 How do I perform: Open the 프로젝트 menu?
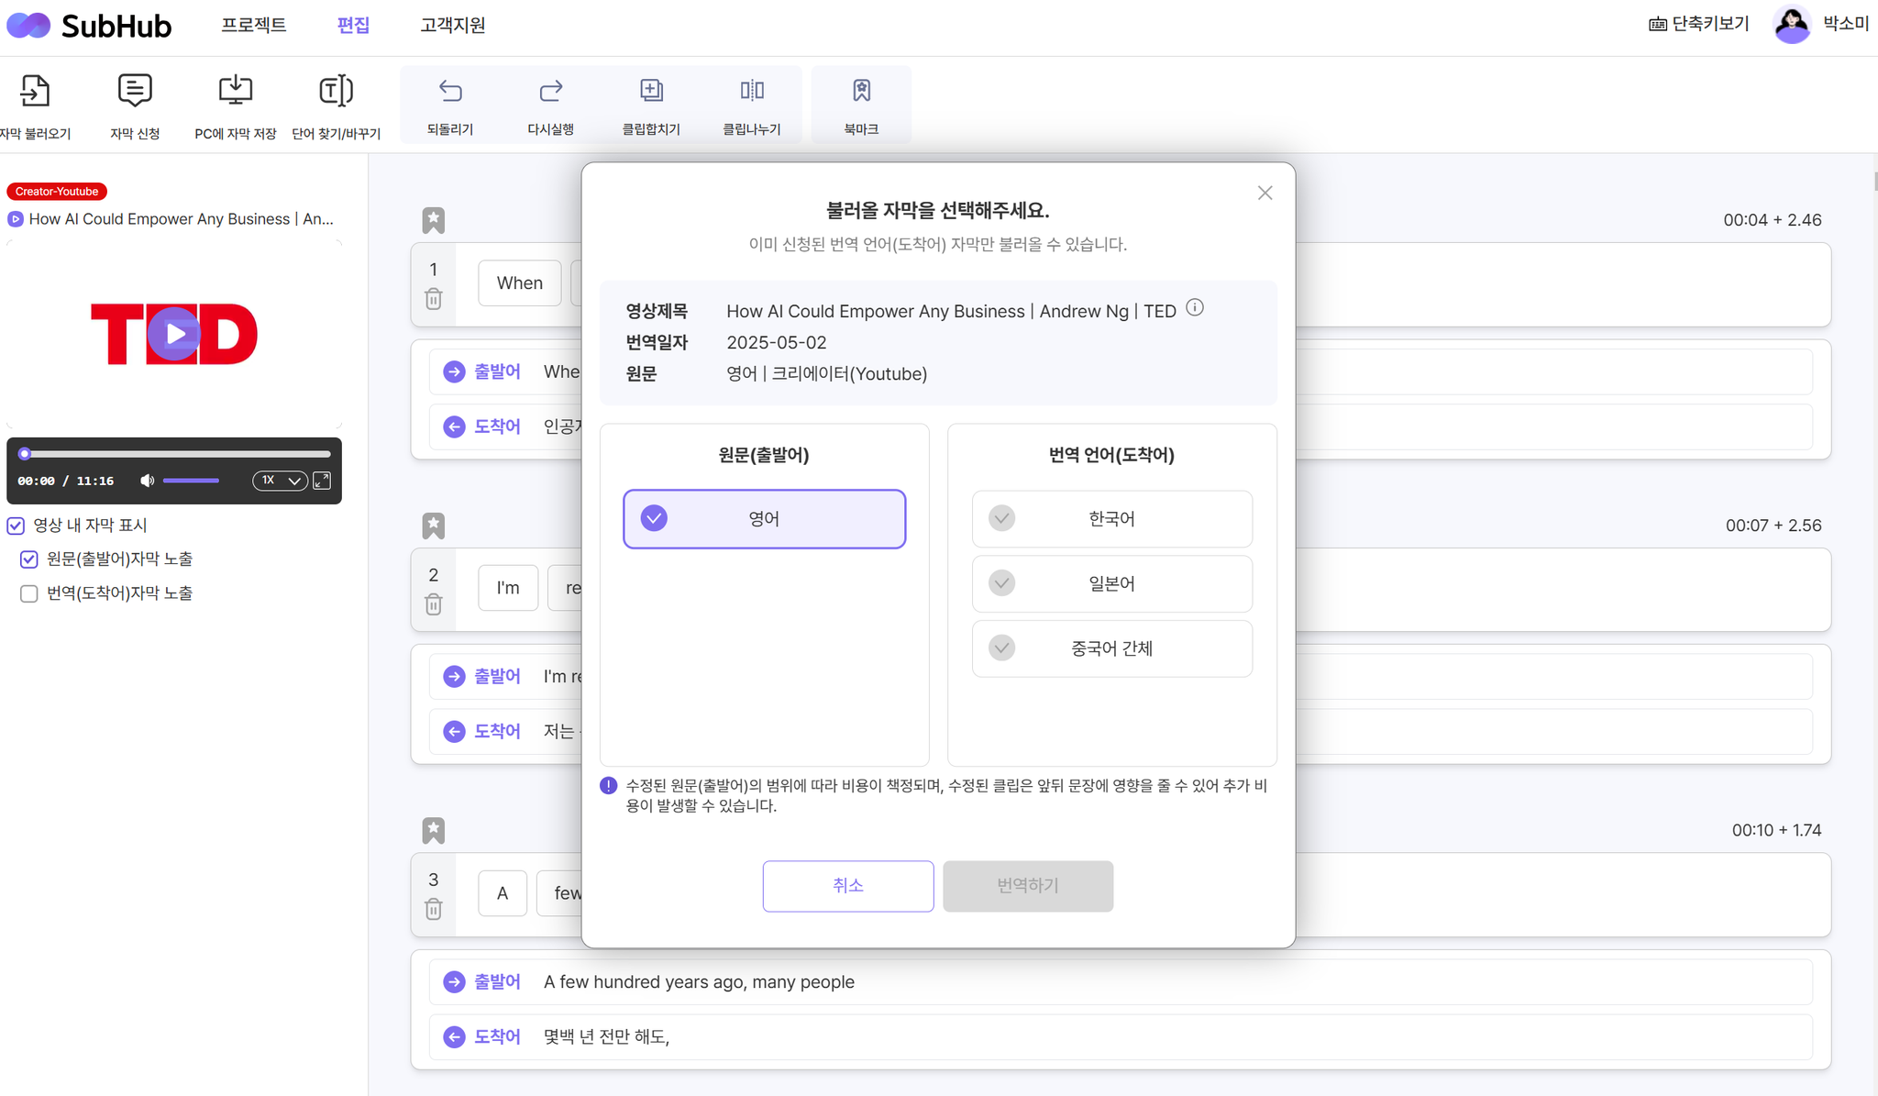(x=253, y=25)
